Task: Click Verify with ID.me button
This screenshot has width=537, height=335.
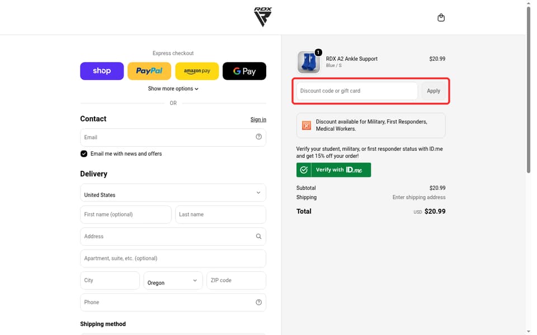Action: point(333,170)
